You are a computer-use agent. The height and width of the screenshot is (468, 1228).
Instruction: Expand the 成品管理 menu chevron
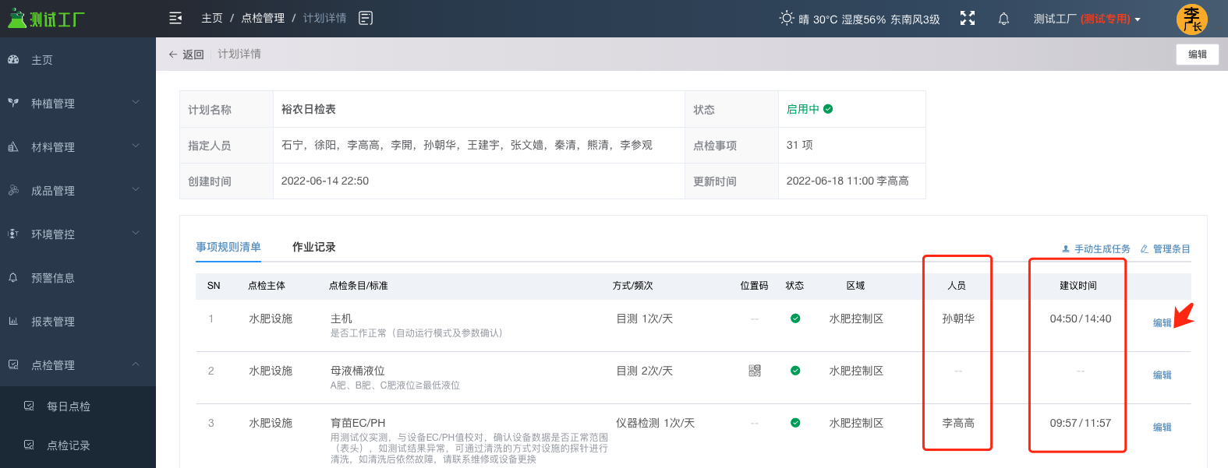click(x=136, y=189)
